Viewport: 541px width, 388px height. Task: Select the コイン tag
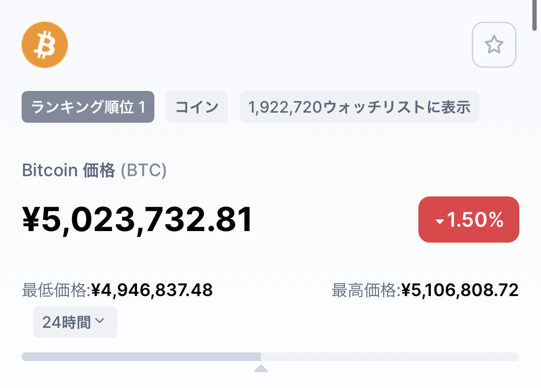point(197,107)
